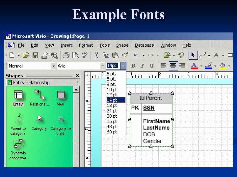Screen dimensions: 237x177
Task: Save the drawing with the floppy icon
Action: [35, 55]
